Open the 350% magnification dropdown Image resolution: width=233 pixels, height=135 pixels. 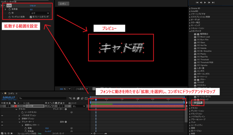pyautogui.click(x=69, y=89)
